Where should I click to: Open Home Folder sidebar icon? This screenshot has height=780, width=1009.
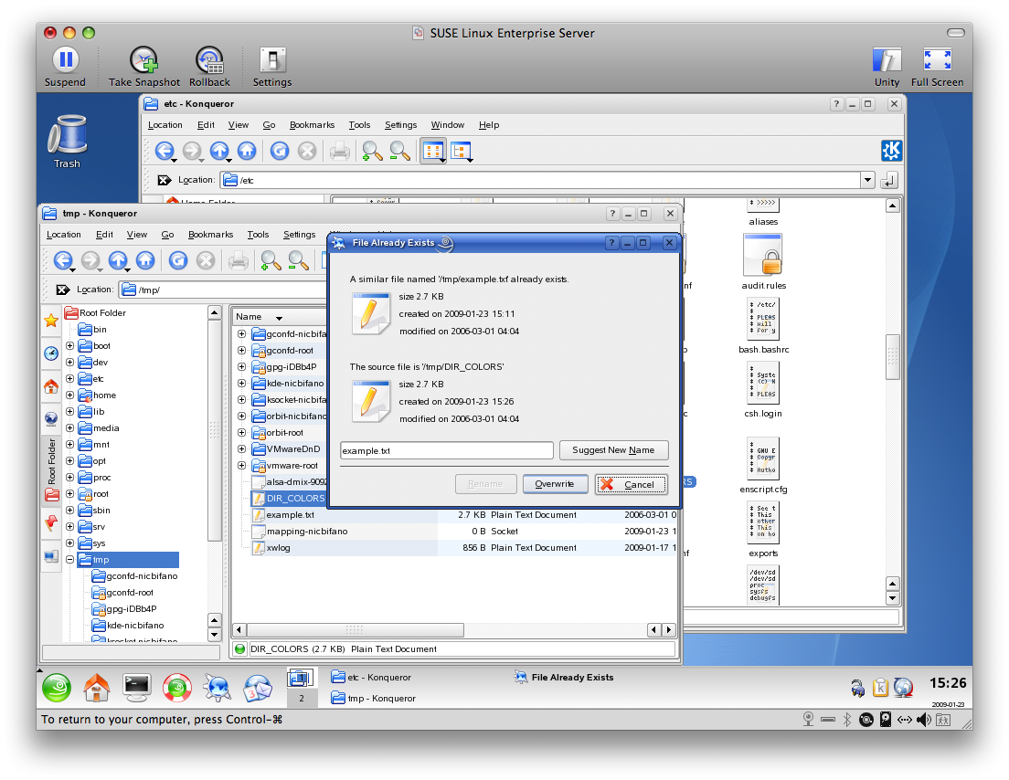[x=51, y=385]
